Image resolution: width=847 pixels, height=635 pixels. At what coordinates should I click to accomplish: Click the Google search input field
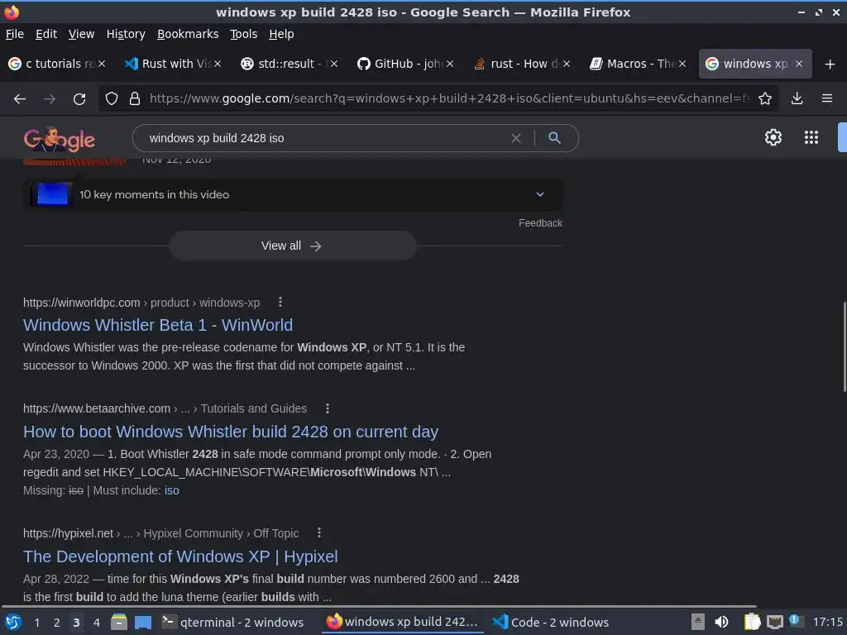(x=324, y=138)
